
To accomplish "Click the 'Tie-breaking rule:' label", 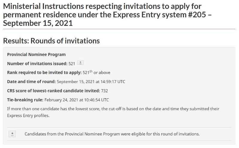I will [25, 100].
